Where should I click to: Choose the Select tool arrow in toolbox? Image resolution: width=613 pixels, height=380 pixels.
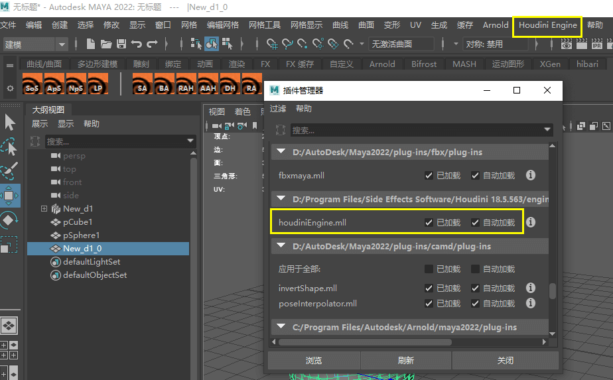point(10,123)
